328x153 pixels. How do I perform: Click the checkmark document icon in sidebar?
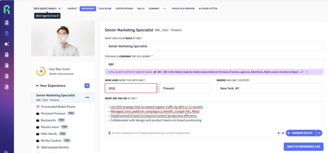click(7, 87)
